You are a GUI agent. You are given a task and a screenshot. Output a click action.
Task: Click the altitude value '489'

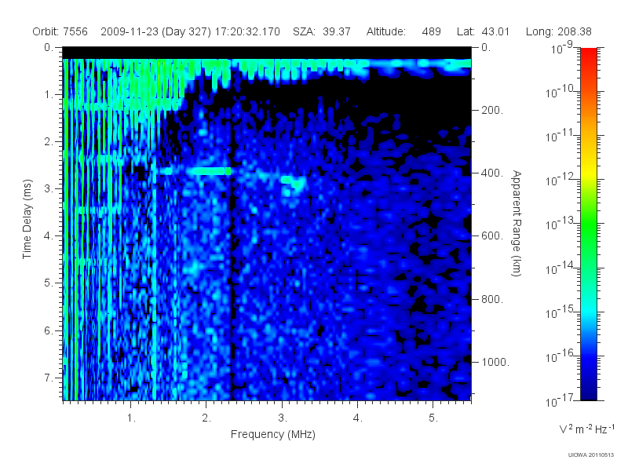[x=431, y=31]
